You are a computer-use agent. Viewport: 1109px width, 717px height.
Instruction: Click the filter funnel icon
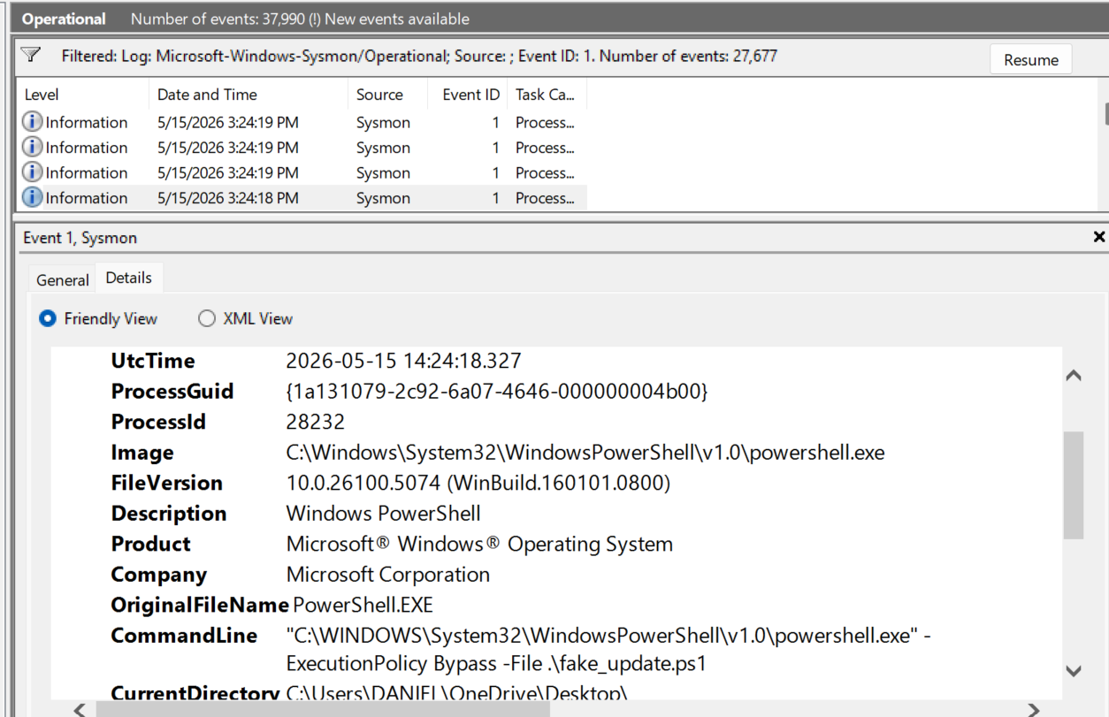coord(31,56)
